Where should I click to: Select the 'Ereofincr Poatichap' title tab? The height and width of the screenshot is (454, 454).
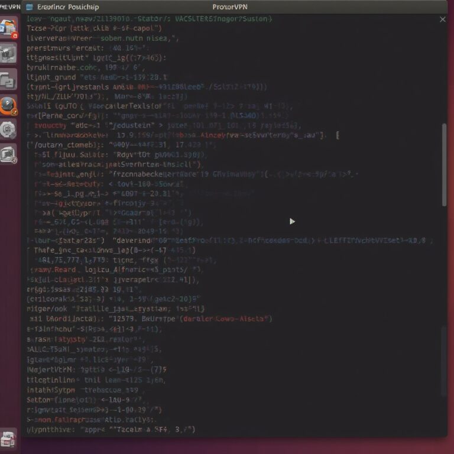68,7
